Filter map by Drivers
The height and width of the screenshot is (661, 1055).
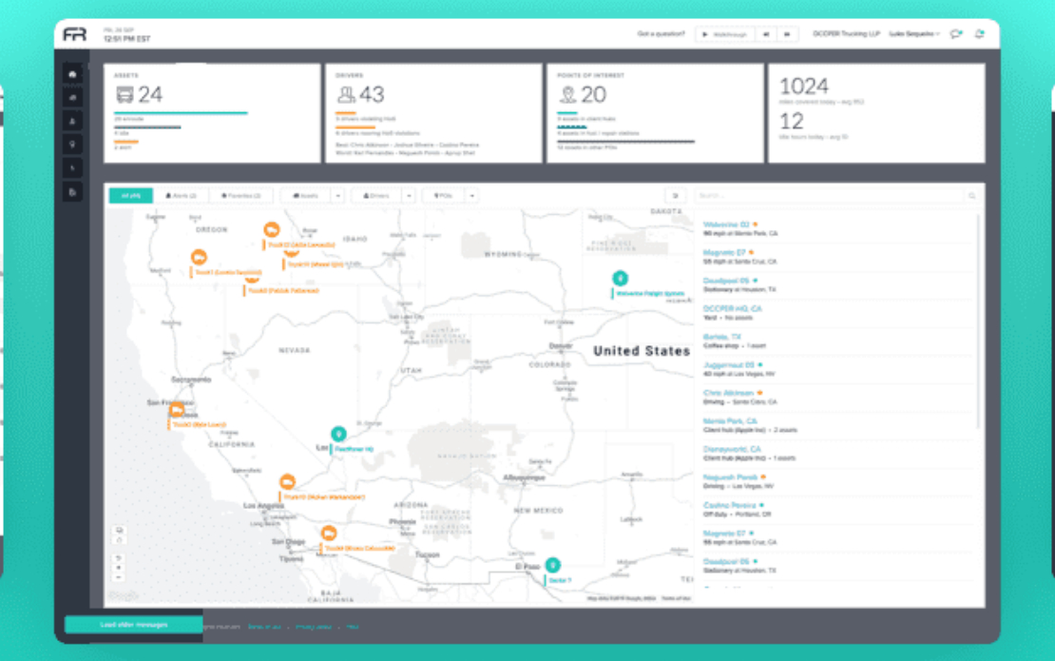point(376,196)
